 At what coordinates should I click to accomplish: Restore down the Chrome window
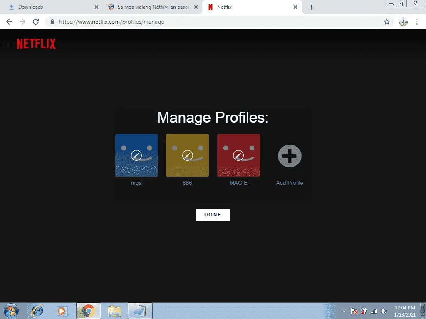point(401,3)
